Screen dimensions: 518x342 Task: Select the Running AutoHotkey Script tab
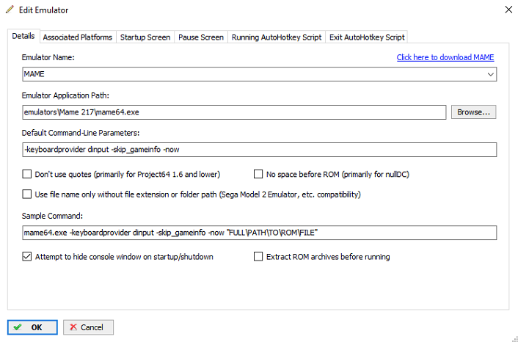pyautogui.click(x=277, y=37)
